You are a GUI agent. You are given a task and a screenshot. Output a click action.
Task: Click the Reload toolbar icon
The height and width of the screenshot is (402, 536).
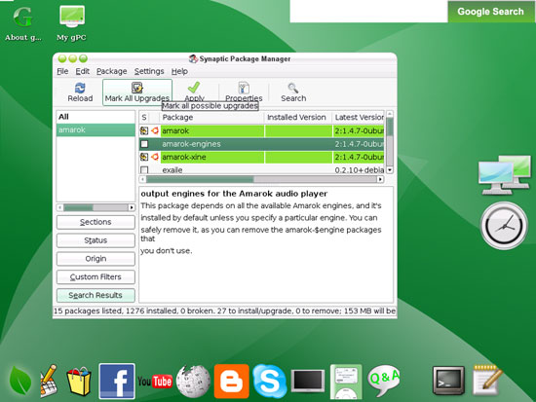point(80,89)
